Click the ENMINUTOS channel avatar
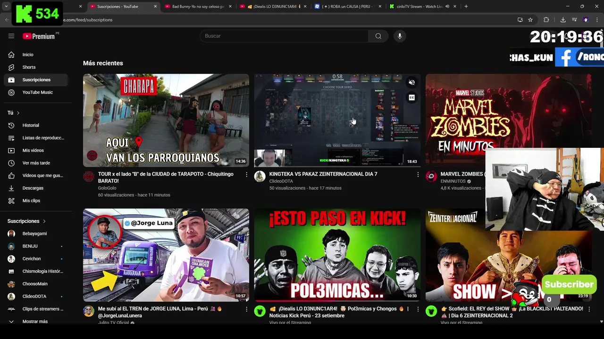The width and height of the screenshot is (604, 339). coord(431,177)
